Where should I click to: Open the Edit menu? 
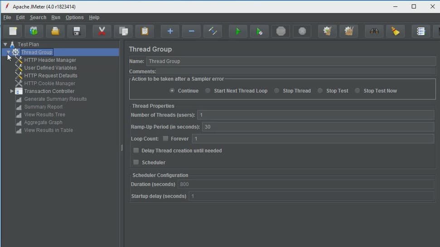[20, 17]
